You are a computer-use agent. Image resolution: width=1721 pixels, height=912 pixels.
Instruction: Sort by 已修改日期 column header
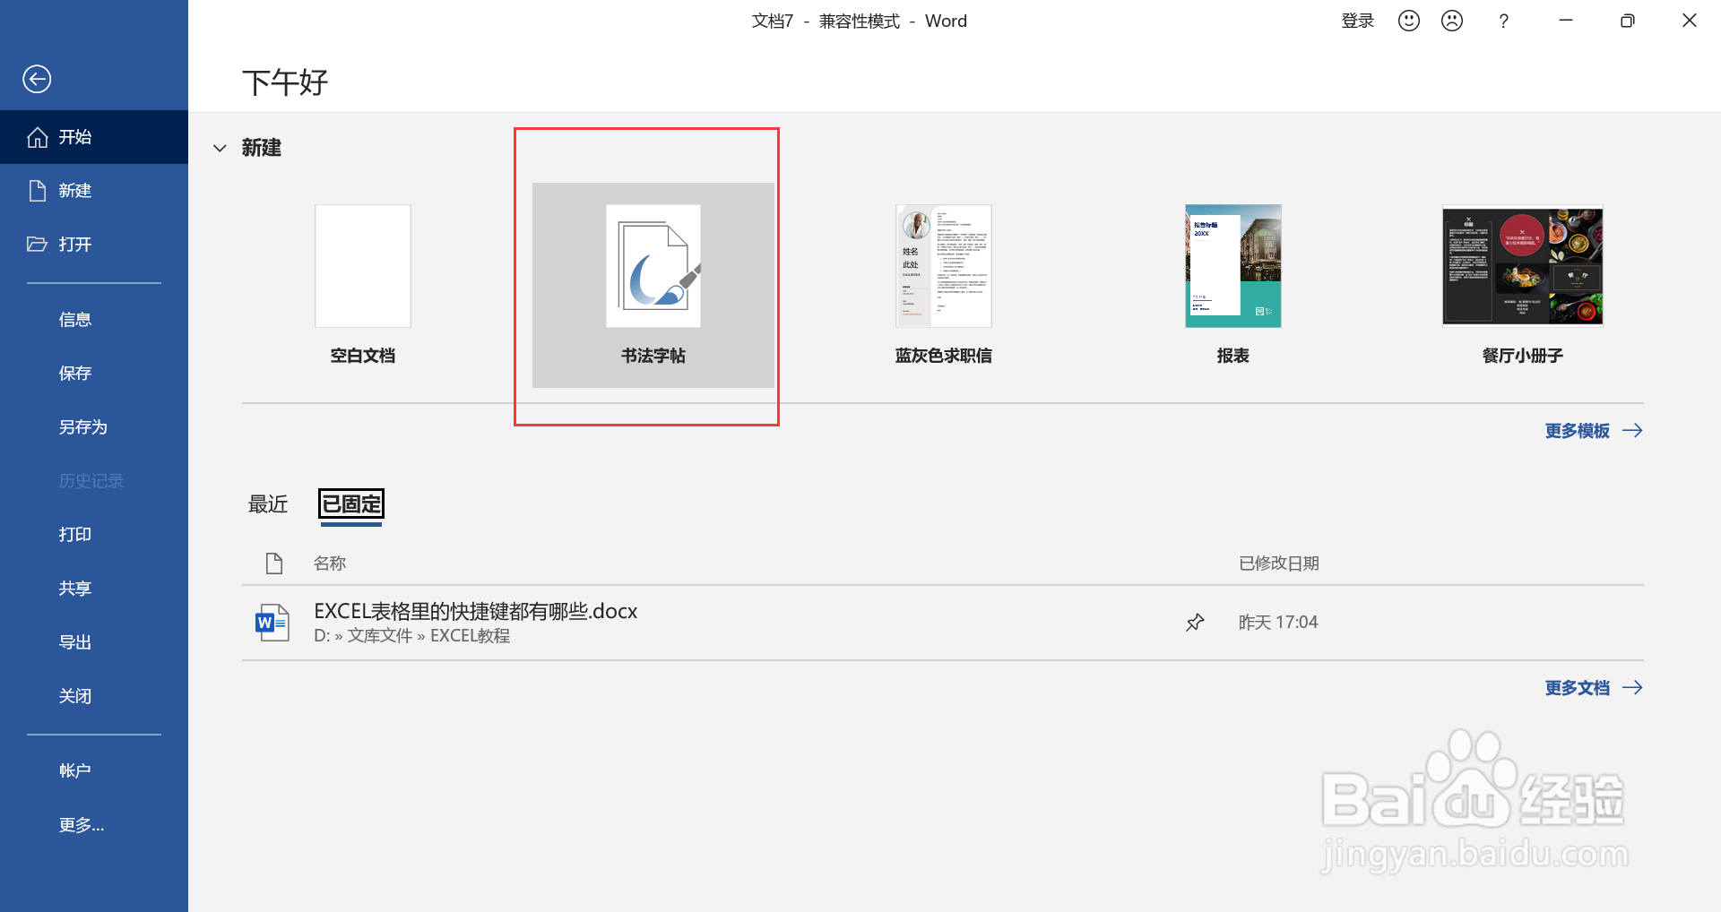pyautogui.click(x=1279, y=564)
